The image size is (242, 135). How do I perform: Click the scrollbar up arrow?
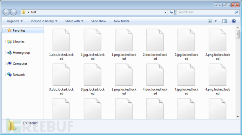[x=238, y=28]
